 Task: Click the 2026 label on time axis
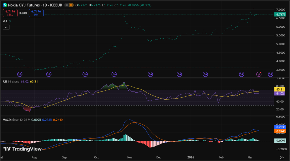pos(190,157)
